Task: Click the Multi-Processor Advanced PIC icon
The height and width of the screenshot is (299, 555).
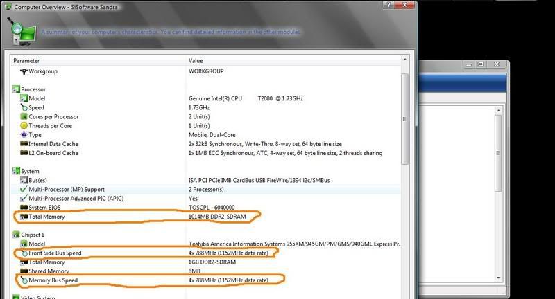Action: pyautogui.click(x=24, y=199)
